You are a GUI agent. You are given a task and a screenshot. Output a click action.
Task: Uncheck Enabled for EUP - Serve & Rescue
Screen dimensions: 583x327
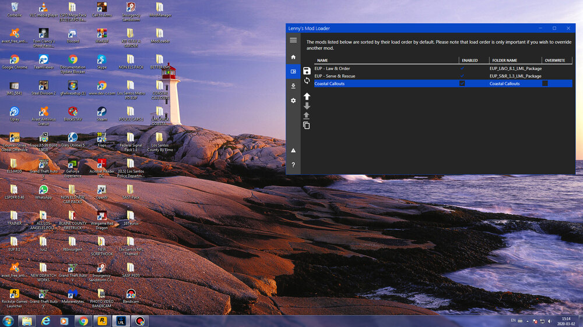462,76
